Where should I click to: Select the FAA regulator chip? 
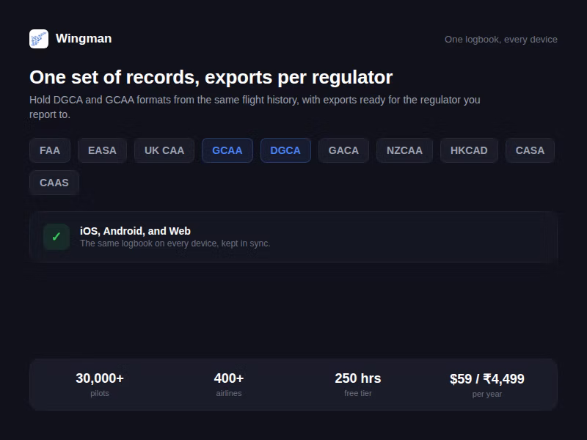(50, 150)
